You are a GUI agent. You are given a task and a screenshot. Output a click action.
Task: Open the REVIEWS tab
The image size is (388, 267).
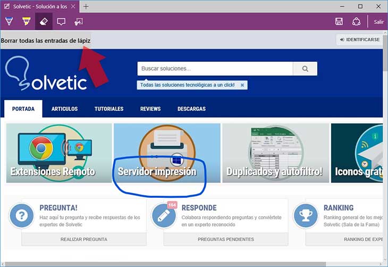(x=150, y=109)
